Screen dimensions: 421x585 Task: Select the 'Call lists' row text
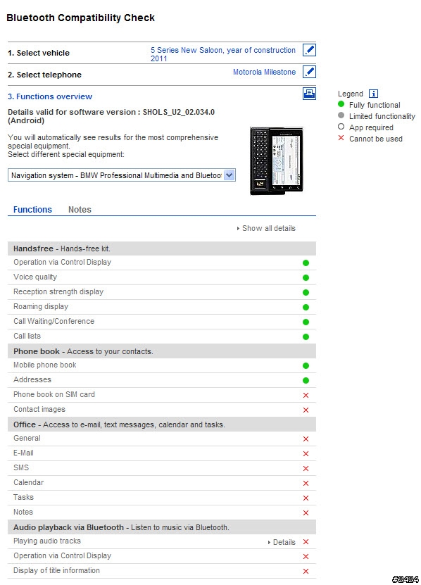click(27, 336)
